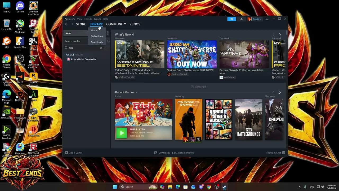Click the ENG language indicator in tray
The image size is (339, 191).
(312, 187)
